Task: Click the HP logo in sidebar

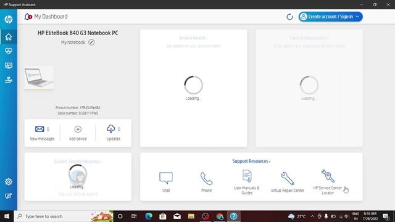Action: click(x=9, y=19)
